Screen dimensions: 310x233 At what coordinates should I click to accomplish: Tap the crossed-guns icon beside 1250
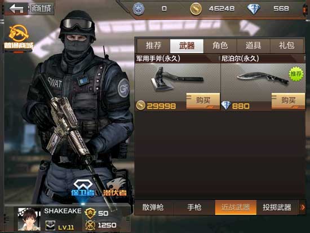[x=90, y=225]
